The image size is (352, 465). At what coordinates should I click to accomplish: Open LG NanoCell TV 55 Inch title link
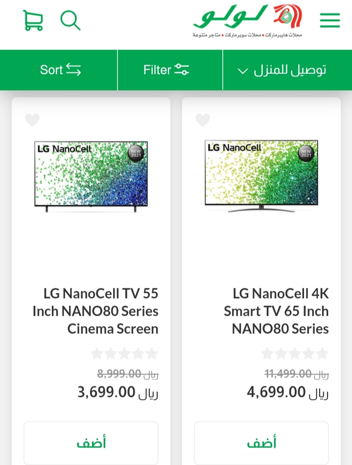(95, 311)
